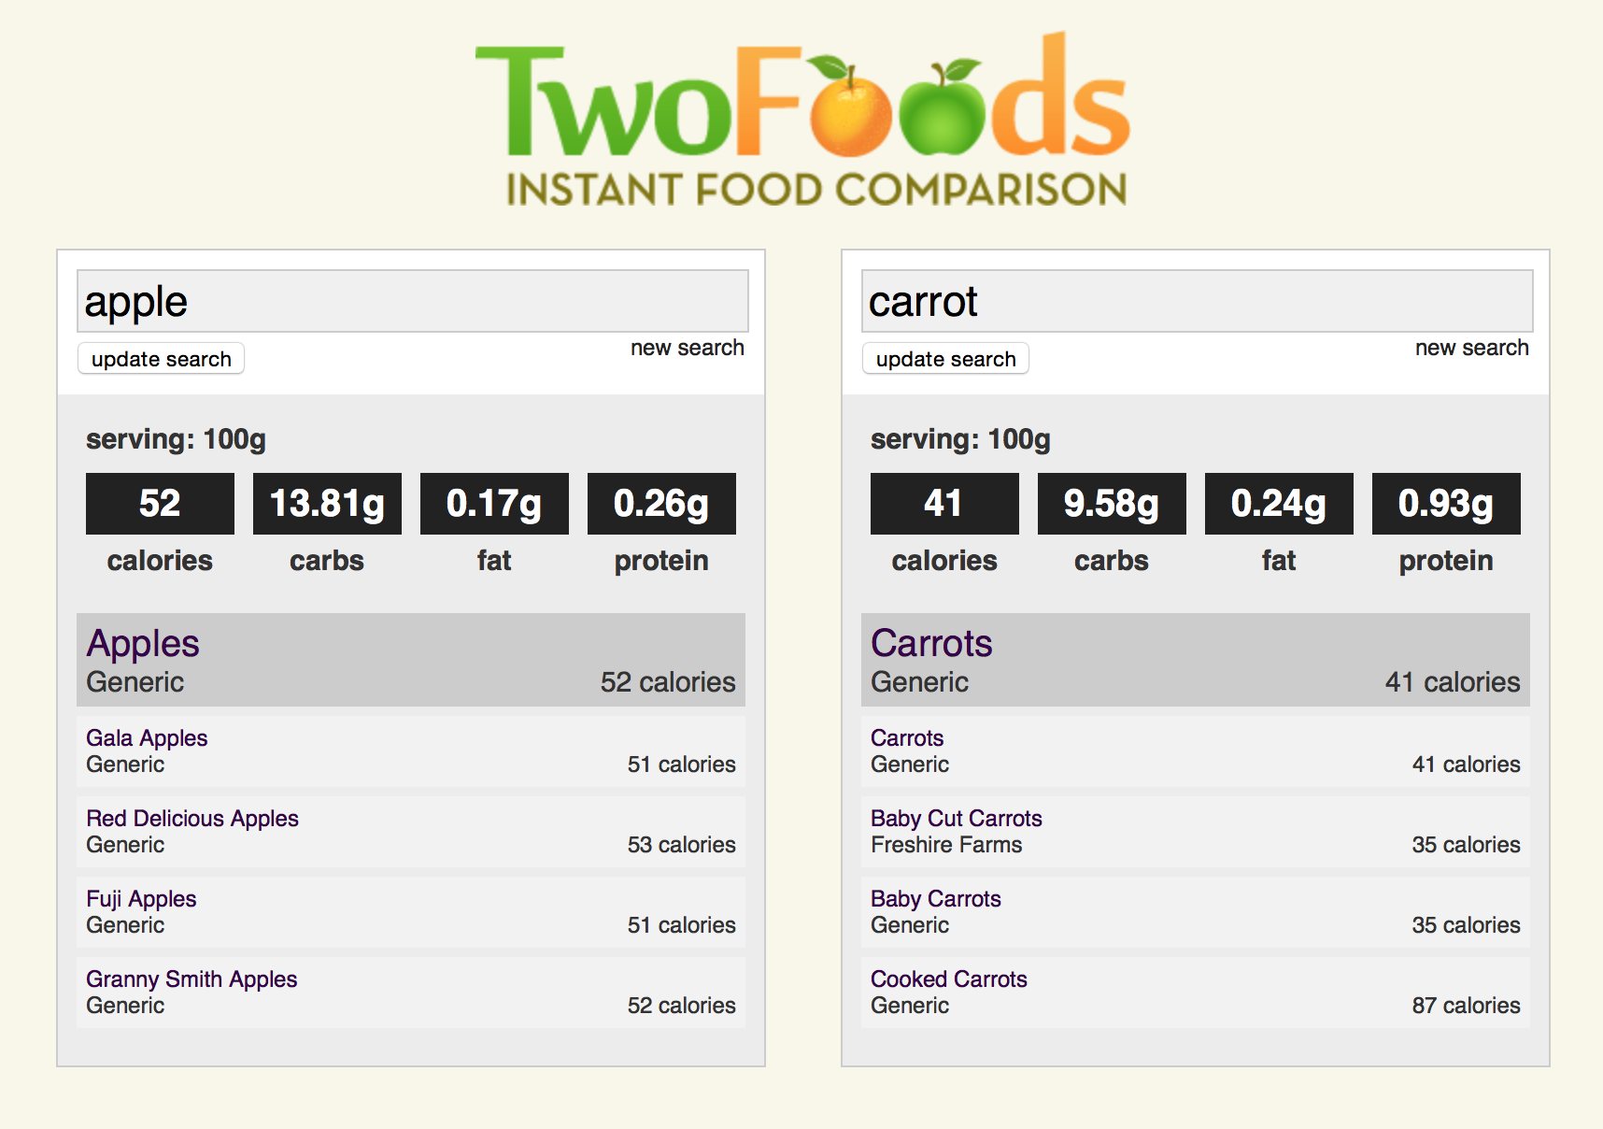Start a new search on the carrot side
Image resolution: width=1603 pixels, height=1129 pixels.
click(x=1471, y=347)
